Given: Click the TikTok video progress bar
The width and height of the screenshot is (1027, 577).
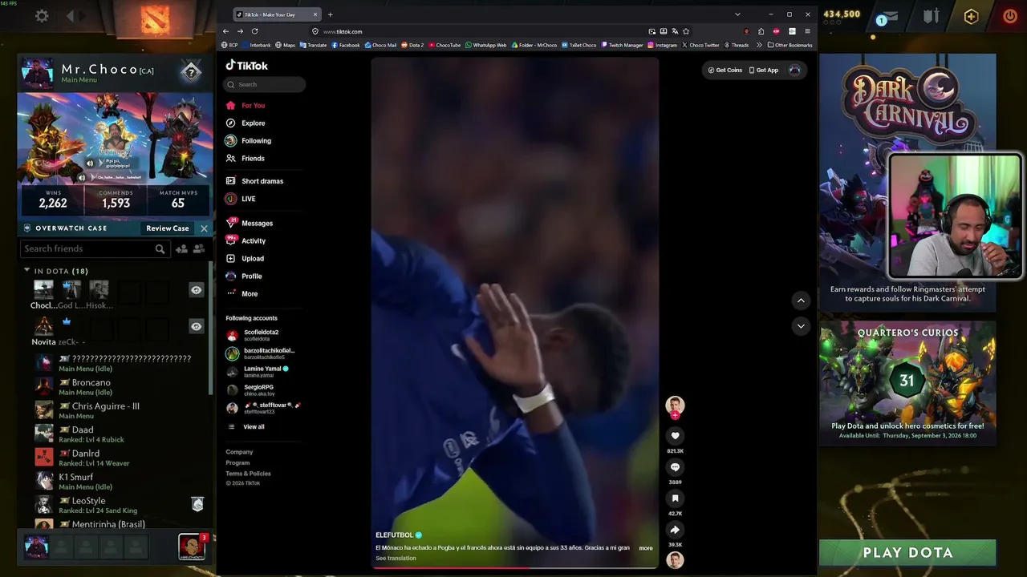Looking at the screenshot, I should coord(515,567).
